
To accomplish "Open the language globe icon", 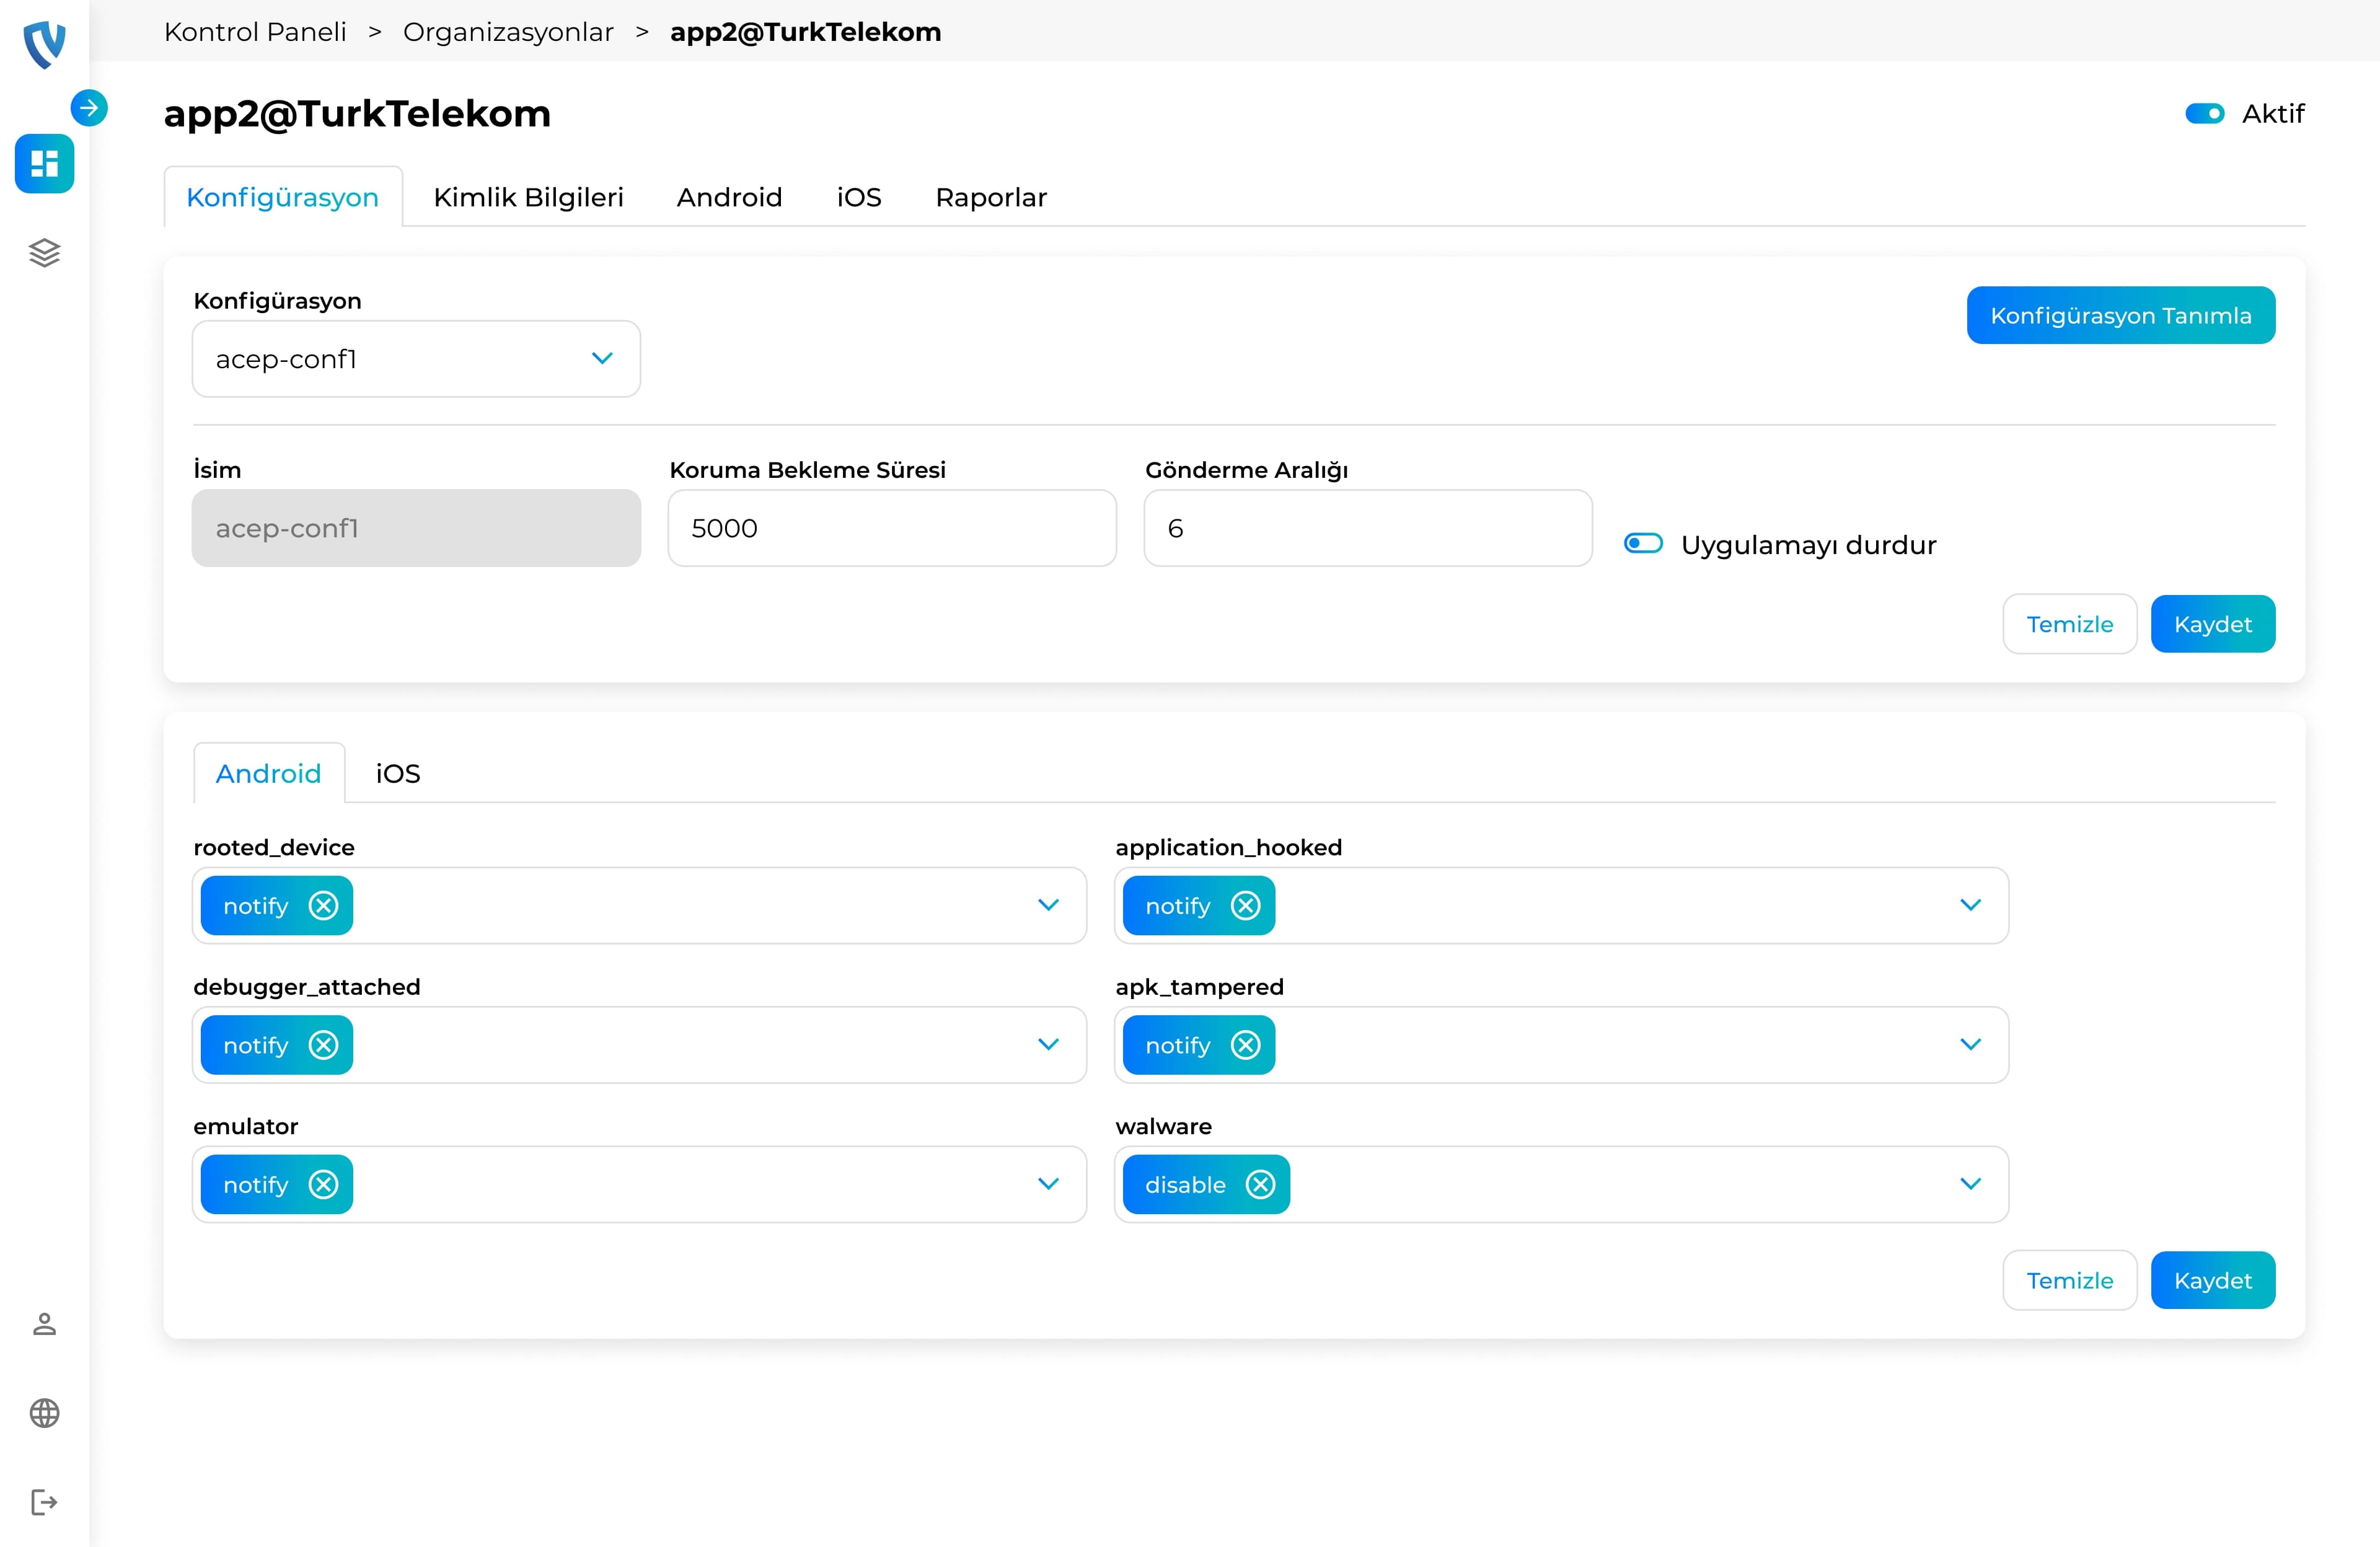I will (x=44, y=1413).
